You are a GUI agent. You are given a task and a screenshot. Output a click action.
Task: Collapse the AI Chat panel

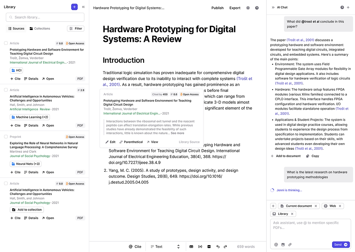pyautogui.click(x=272, y=7)
